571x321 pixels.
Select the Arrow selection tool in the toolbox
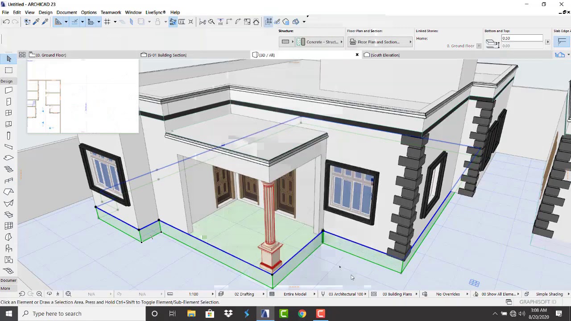(x=8, y=59)
